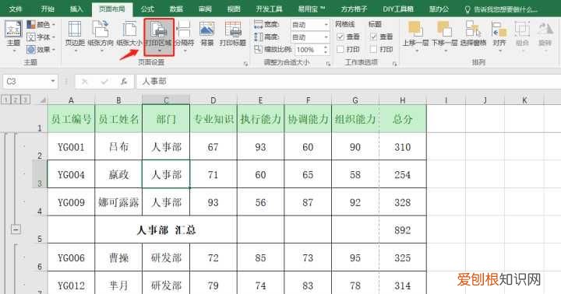Select the 专业知识 header cell

(213, 119)
